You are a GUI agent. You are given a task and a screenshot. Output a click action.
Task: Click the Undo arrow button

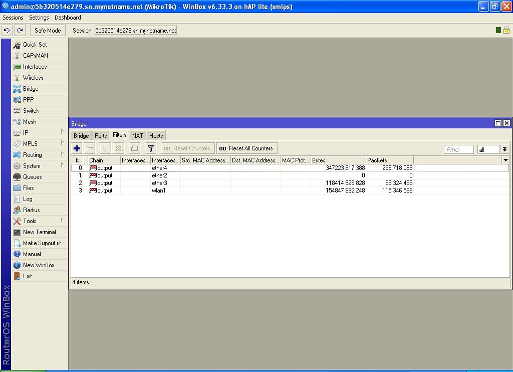tap(7, 31)
